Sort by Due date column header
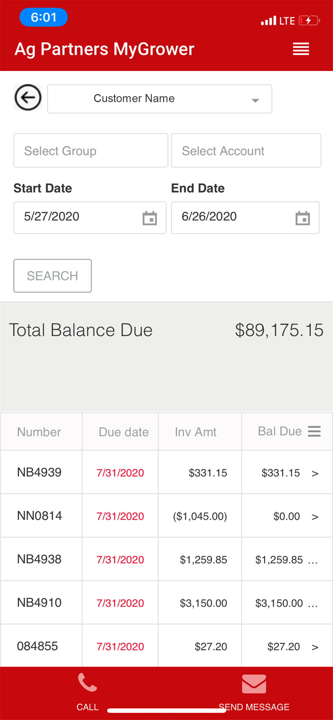 [x=124, y=432]
